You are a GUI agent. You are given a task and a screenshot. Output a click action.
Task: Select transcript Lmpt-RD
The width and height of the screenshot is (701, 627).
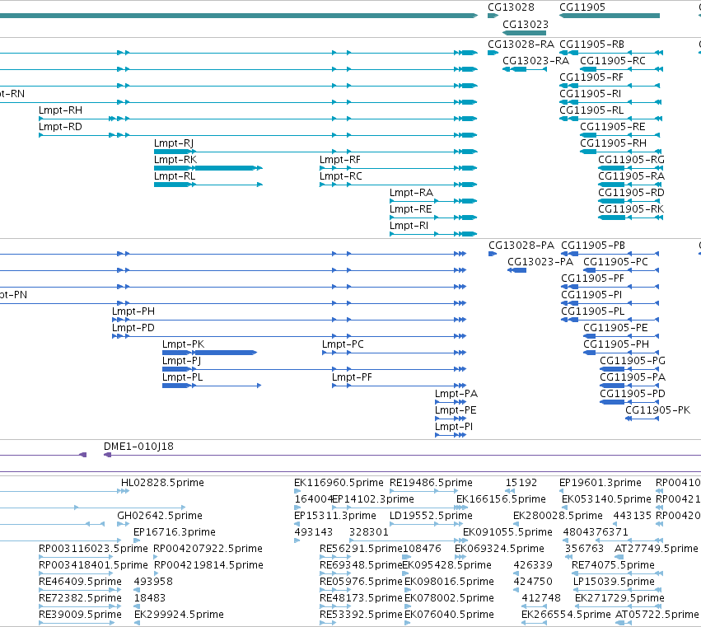60,127
